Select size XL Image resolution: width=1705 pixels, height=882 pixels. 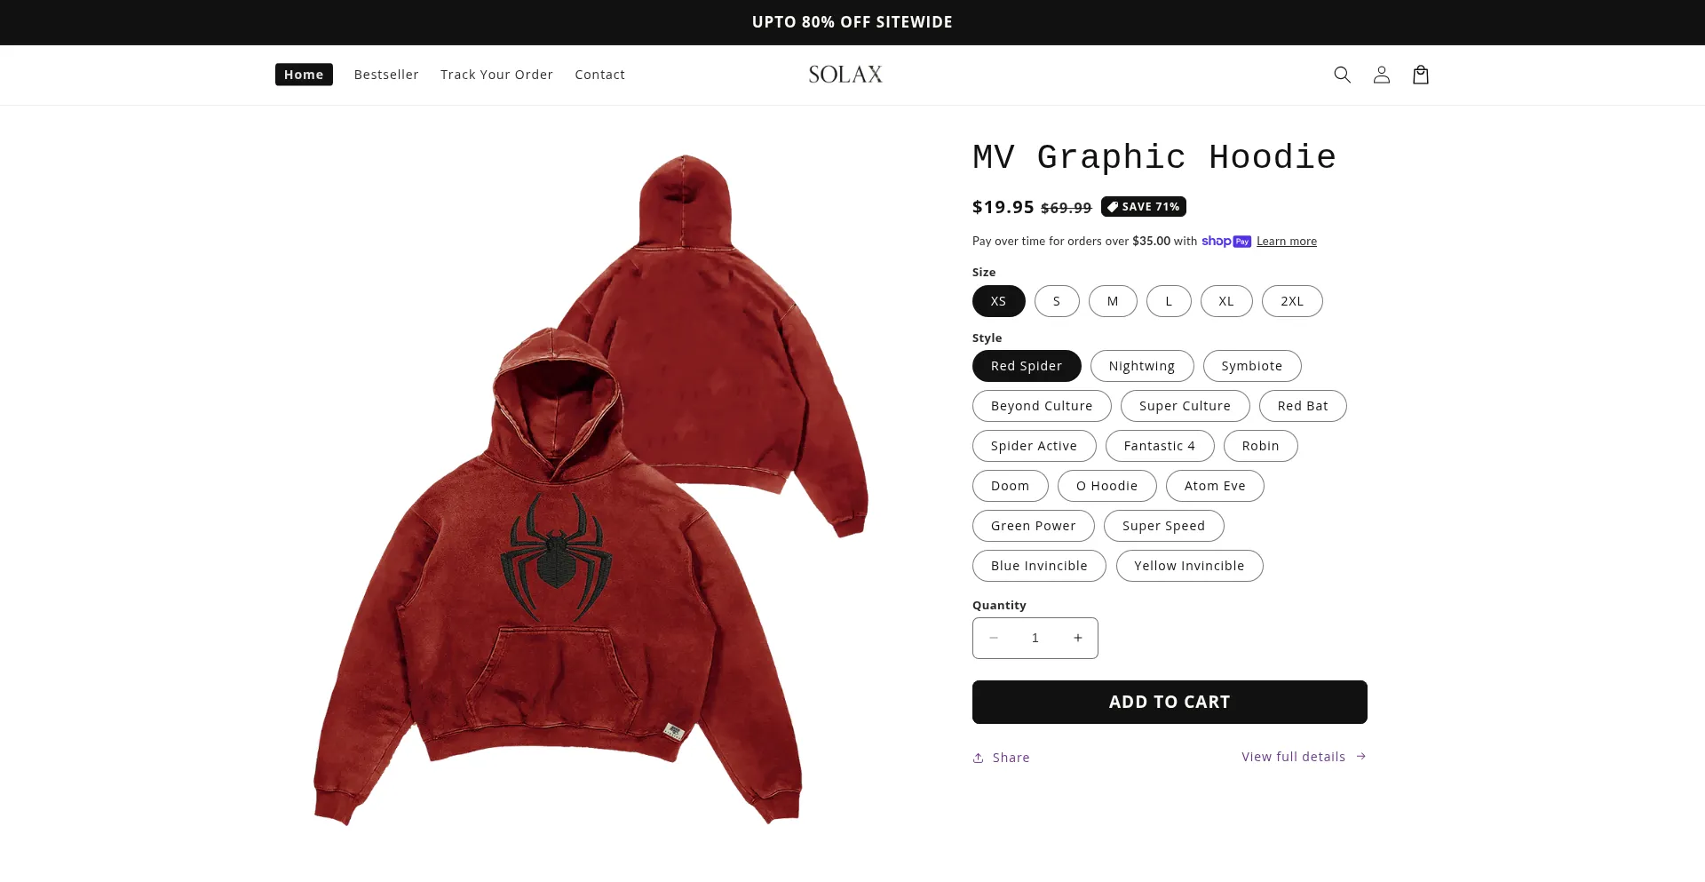tap(1225, 301)
